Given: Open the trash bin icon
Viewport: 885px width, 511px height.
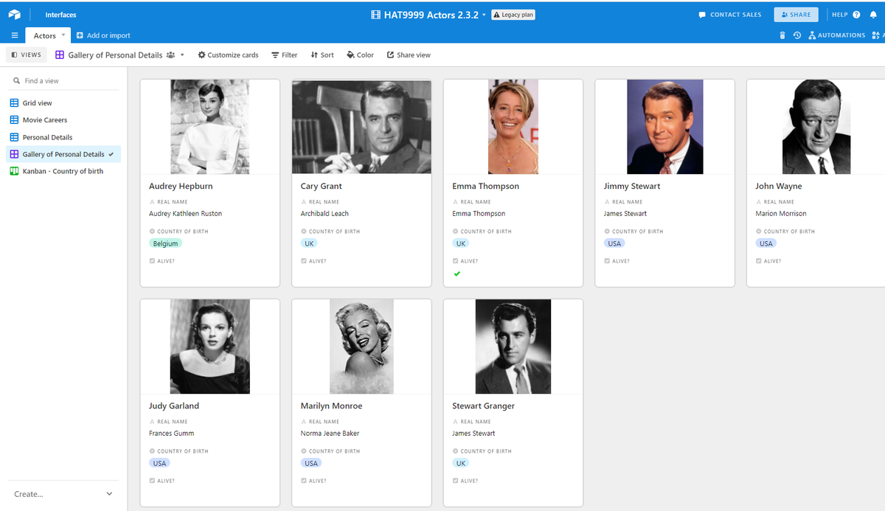Looking at the screenshot, I should coord(782,35).
